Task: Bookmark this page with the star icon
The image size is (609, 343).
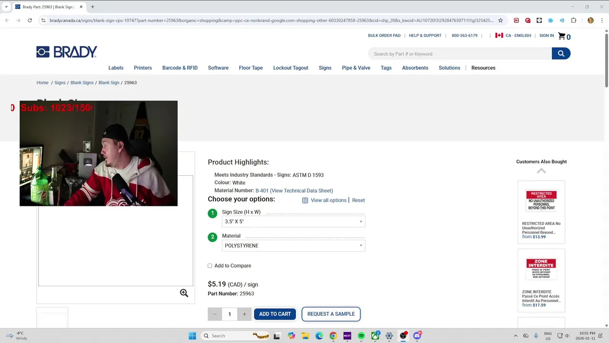Action: point(501,20)
